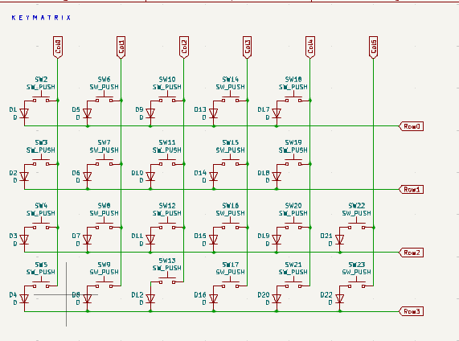The image size is (459, 341).
Task: Select the Row3 global label
Action: coord(412,311)
